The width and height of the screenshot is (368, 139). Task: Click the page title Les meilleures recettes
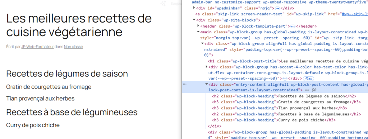pyautogui.click(x=79, y=25)
